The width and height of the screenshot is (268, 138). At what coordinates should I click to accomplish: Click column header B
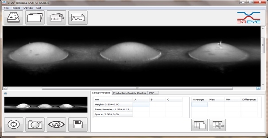click(157, 100)
